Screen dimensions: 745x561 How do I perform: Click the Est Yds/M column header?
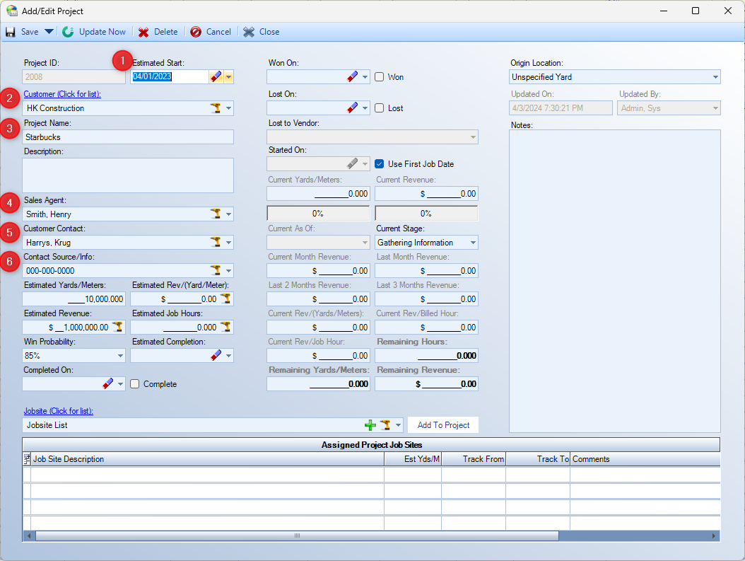[413, 459]
